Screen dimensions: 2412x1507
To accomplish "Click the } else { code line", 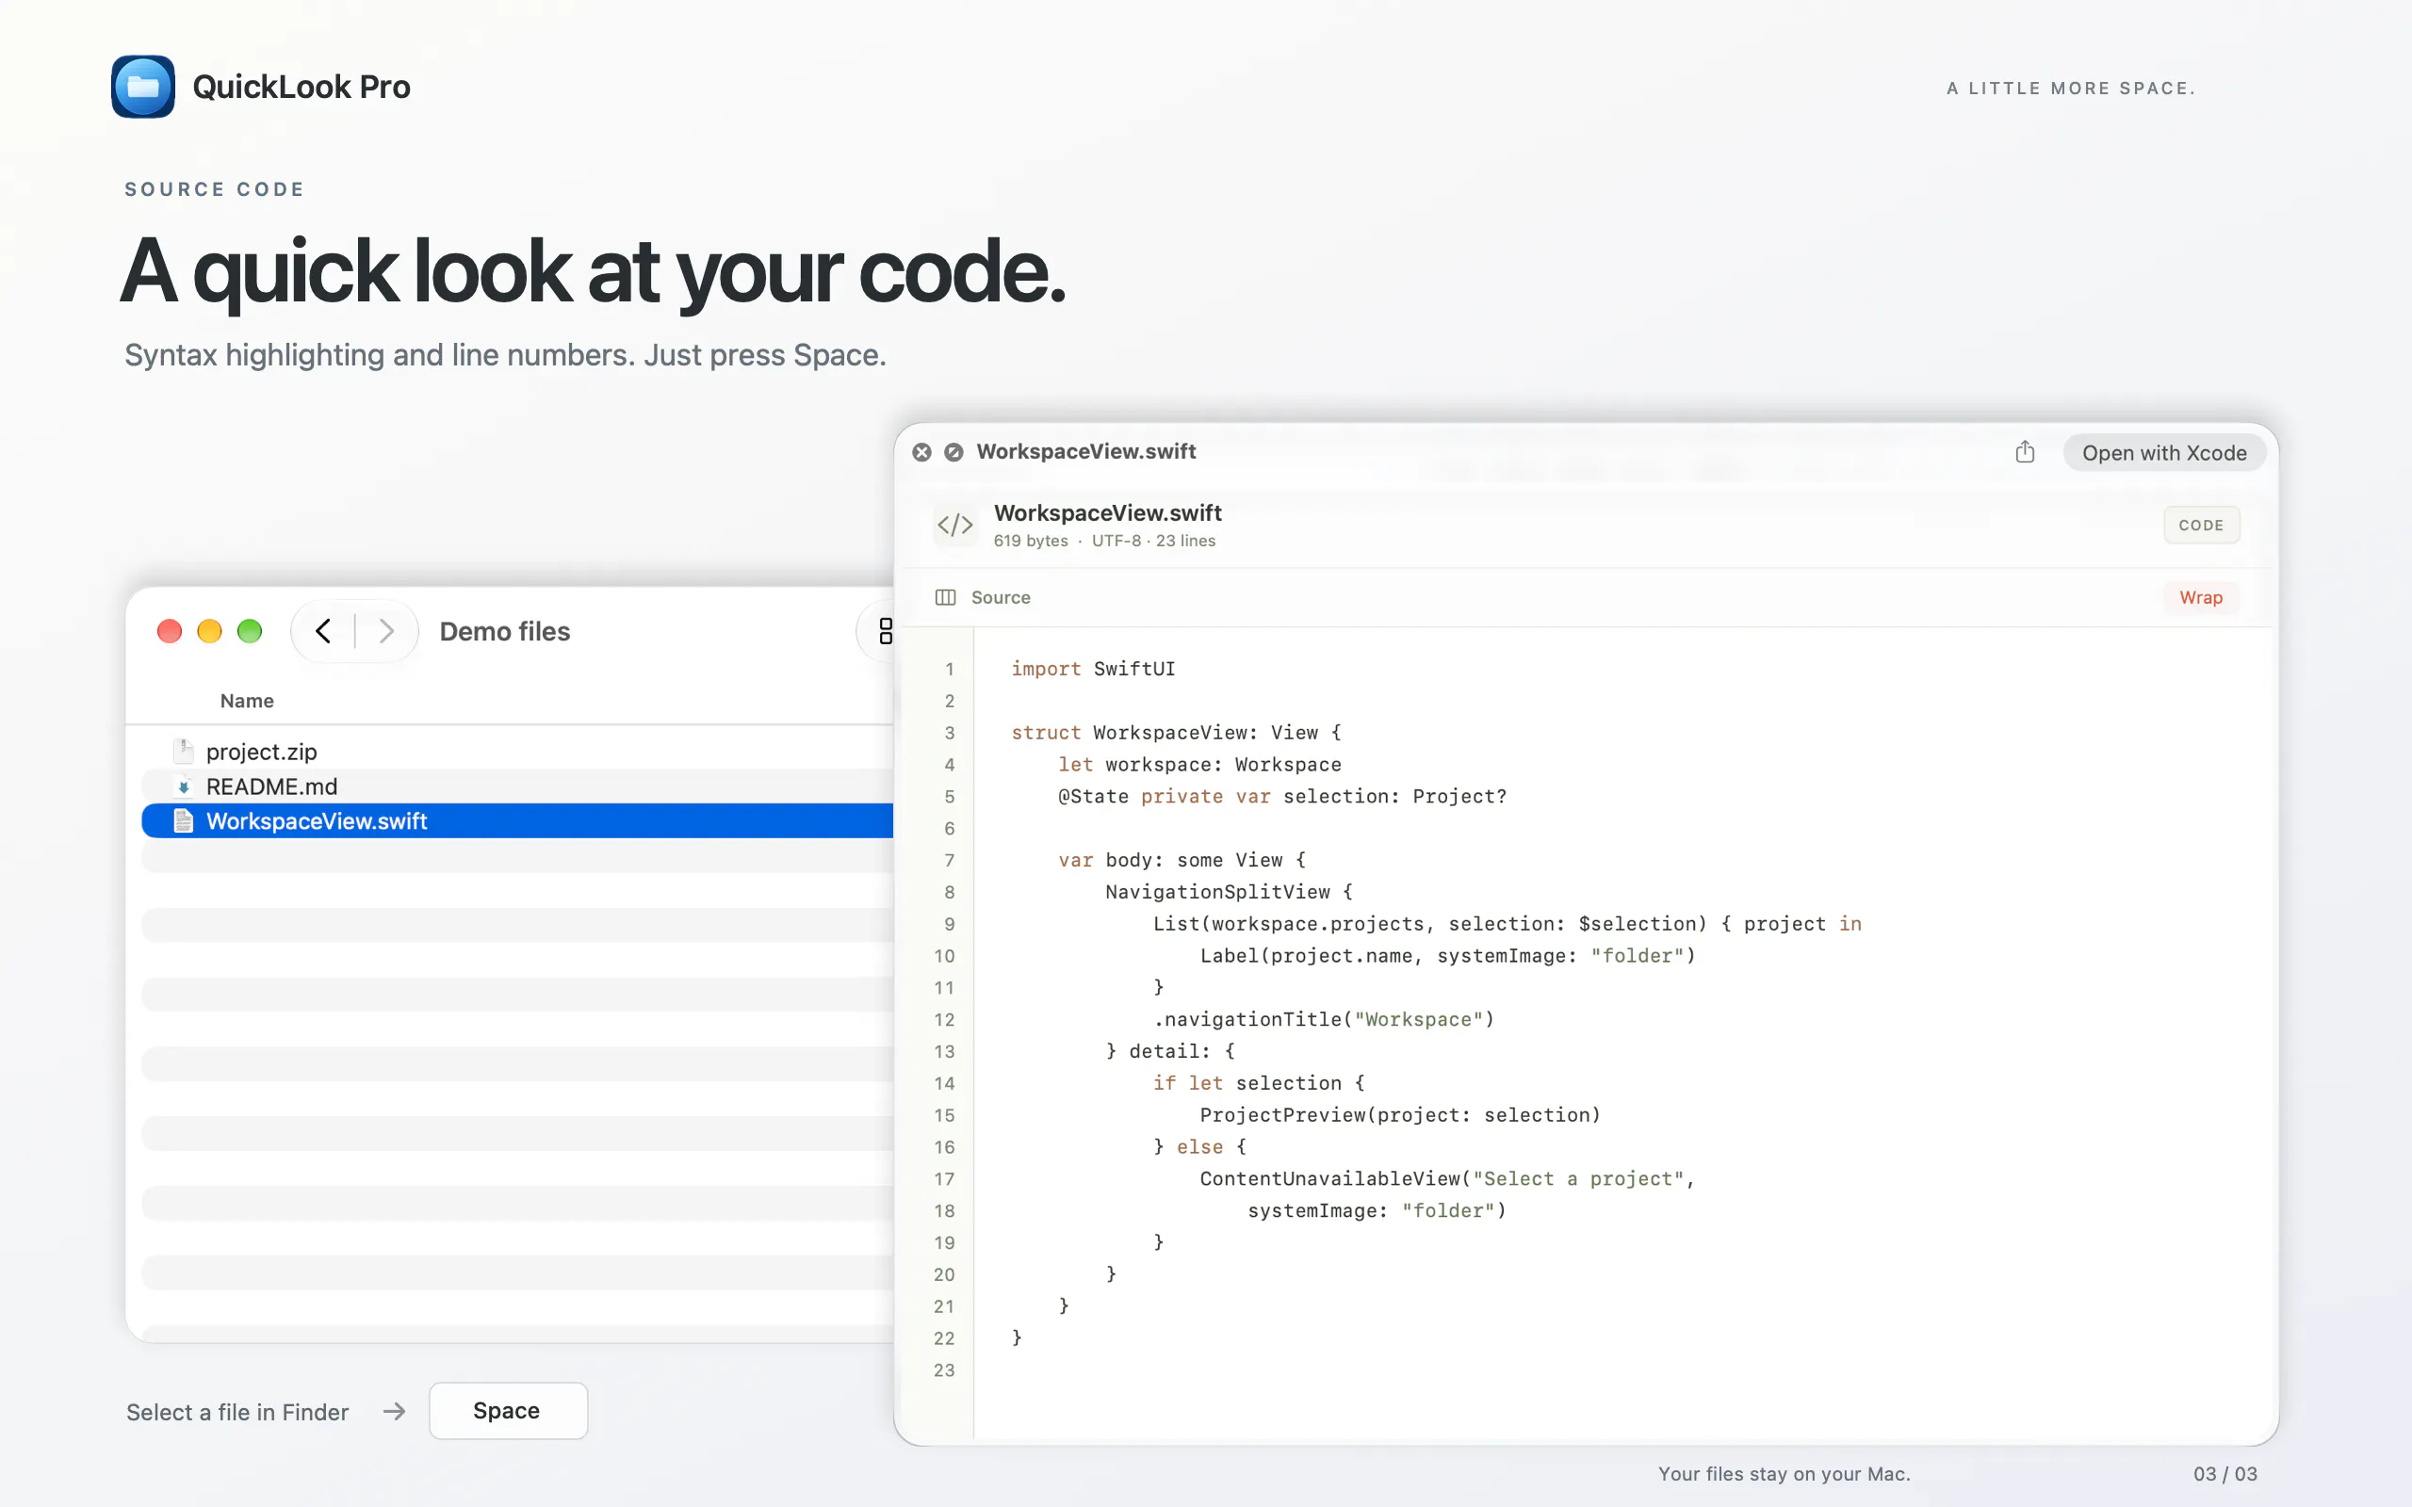I will tap(1200, 1147).
